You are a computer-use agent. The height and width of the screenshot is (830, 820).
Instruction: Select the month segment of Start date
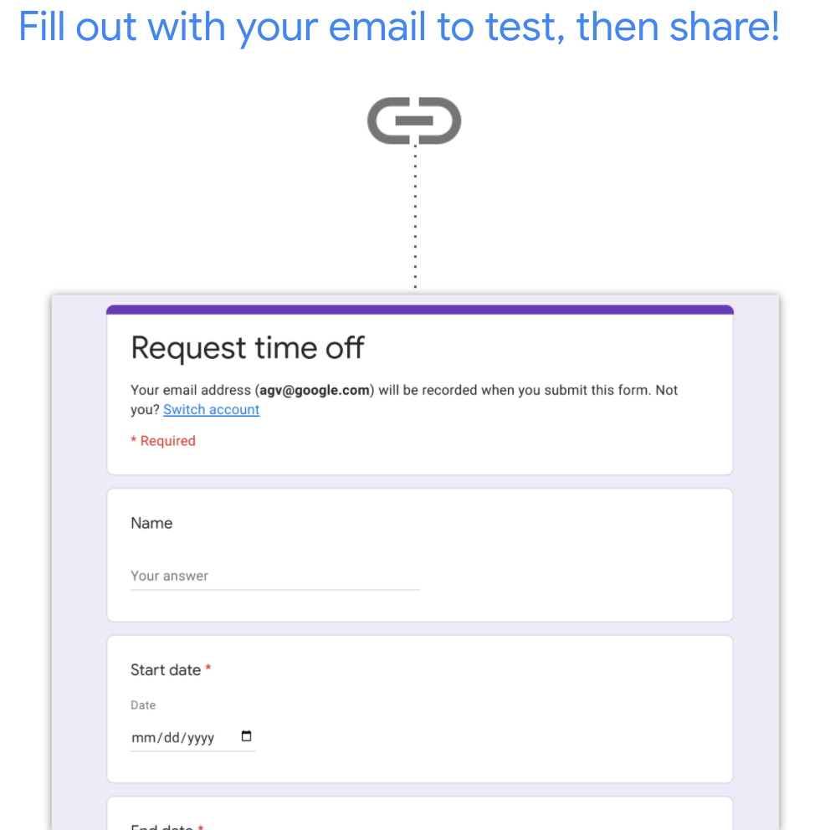point(144,738)
